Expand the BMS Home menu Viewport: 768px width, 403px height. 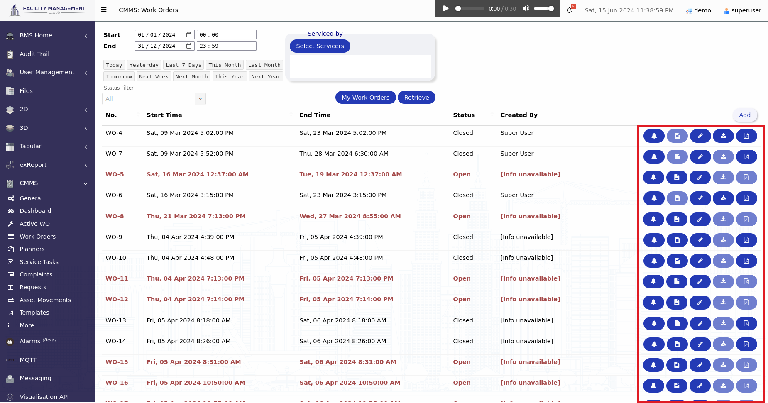(47, 35)
